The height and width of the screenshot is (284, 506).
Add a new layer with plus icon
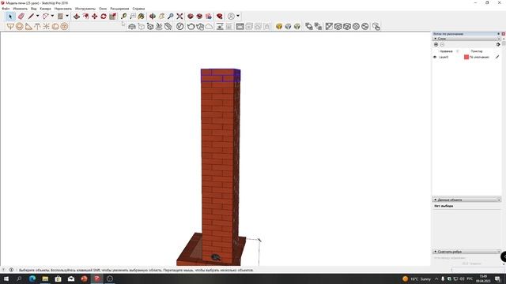tap(436, 44)
